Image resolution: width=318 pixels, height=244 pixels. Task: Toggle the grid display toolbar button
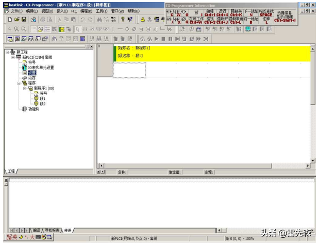point(34,29)
